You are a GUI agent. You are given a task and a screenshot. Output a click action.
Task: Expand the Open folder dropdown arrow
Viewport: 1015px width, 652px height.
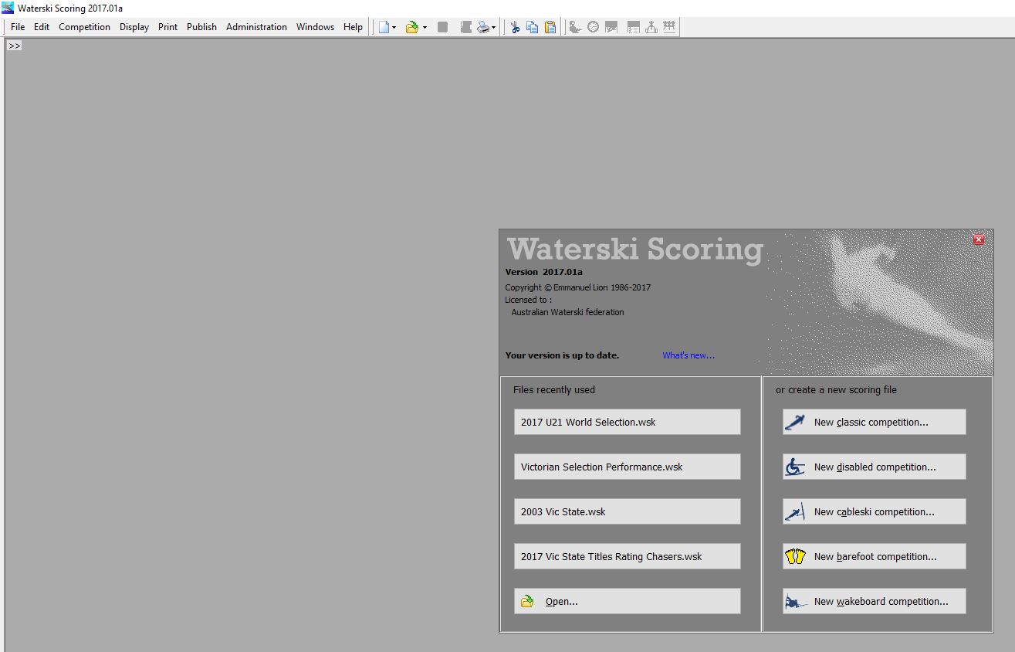pyautogui.click(x=425, y=27)
